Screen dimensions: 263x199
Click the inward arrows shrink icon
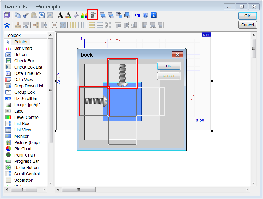(54, 25)
